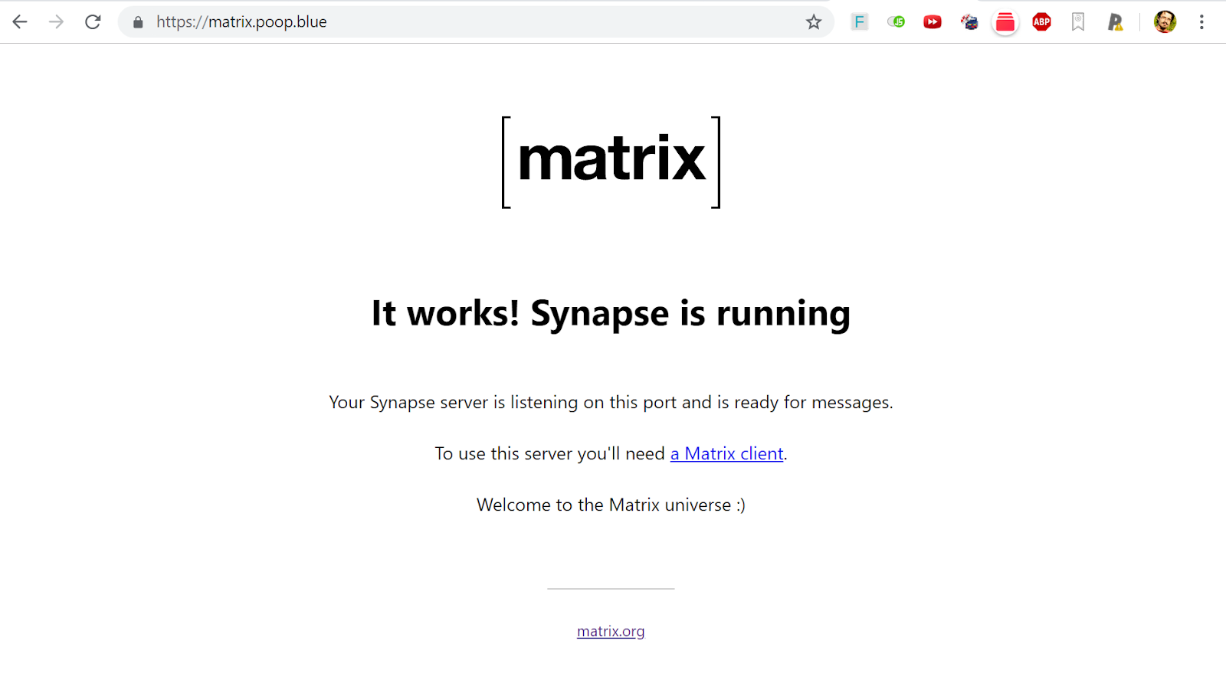Follow the 'a Matrix client' link

(x=726, y=454)
